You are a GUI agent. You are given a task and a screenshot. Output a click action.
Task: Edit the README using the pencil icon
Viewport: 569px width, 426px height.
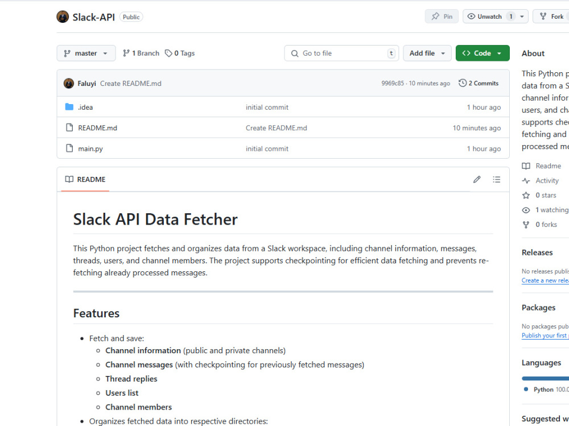[477, 179]
